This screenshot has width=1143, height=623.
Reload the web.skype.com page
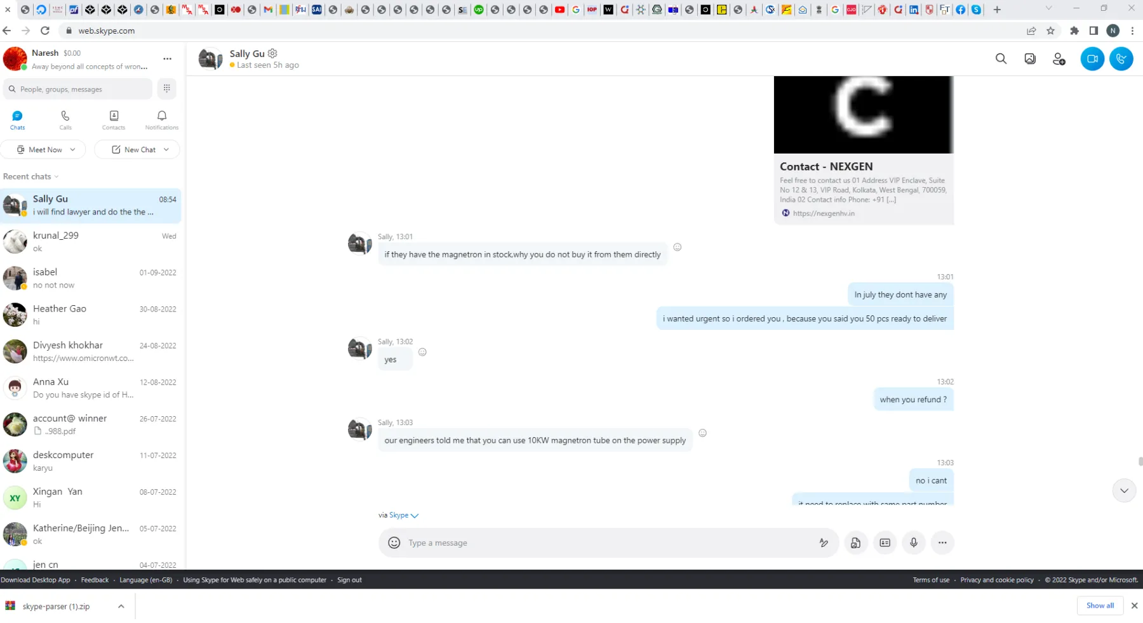click(45, 30)
